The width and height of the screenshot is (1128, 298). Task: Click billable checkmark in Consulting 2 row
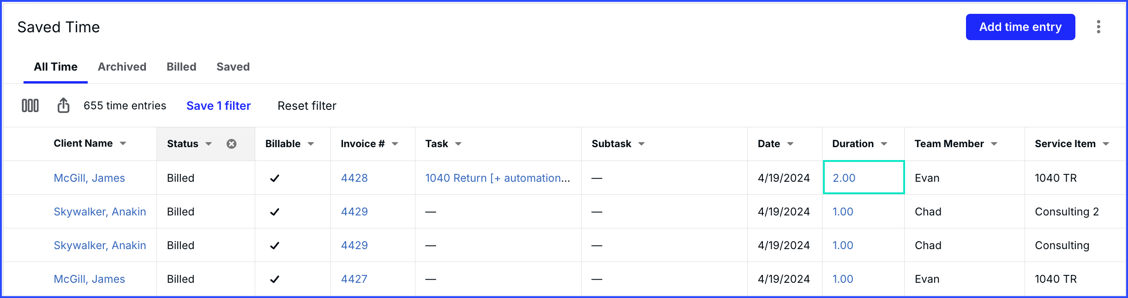(275, 212)
